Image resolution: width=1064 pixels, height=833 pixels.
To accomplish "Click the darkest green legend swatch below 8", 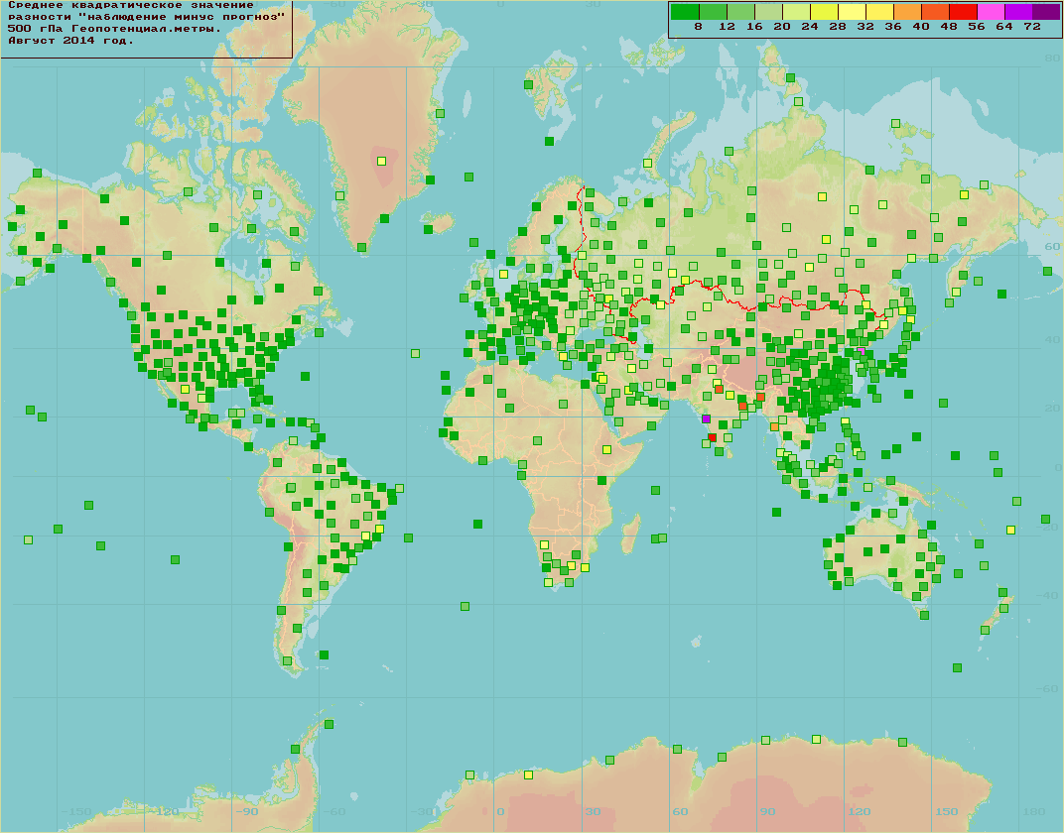I will pos(685,11).
